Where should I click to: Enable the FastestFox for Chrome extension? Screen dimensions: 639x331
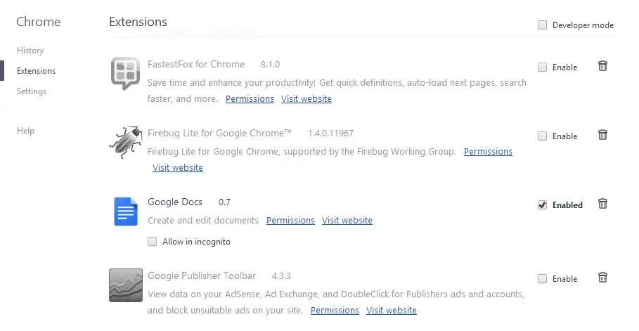click(x=542, y=67)
